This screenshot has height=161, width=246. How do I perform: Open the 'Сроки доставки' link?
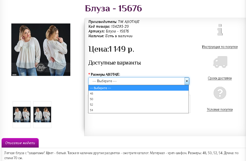click(220, 78)
